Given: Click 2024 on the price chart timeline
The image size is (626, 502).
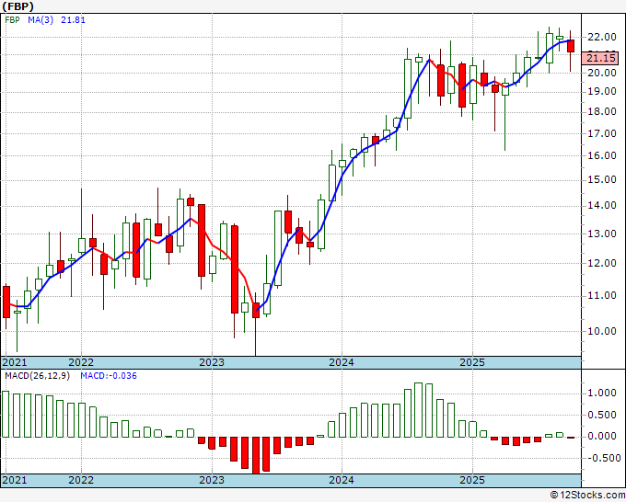Looking at the screenshot, I should click(342, 362).
